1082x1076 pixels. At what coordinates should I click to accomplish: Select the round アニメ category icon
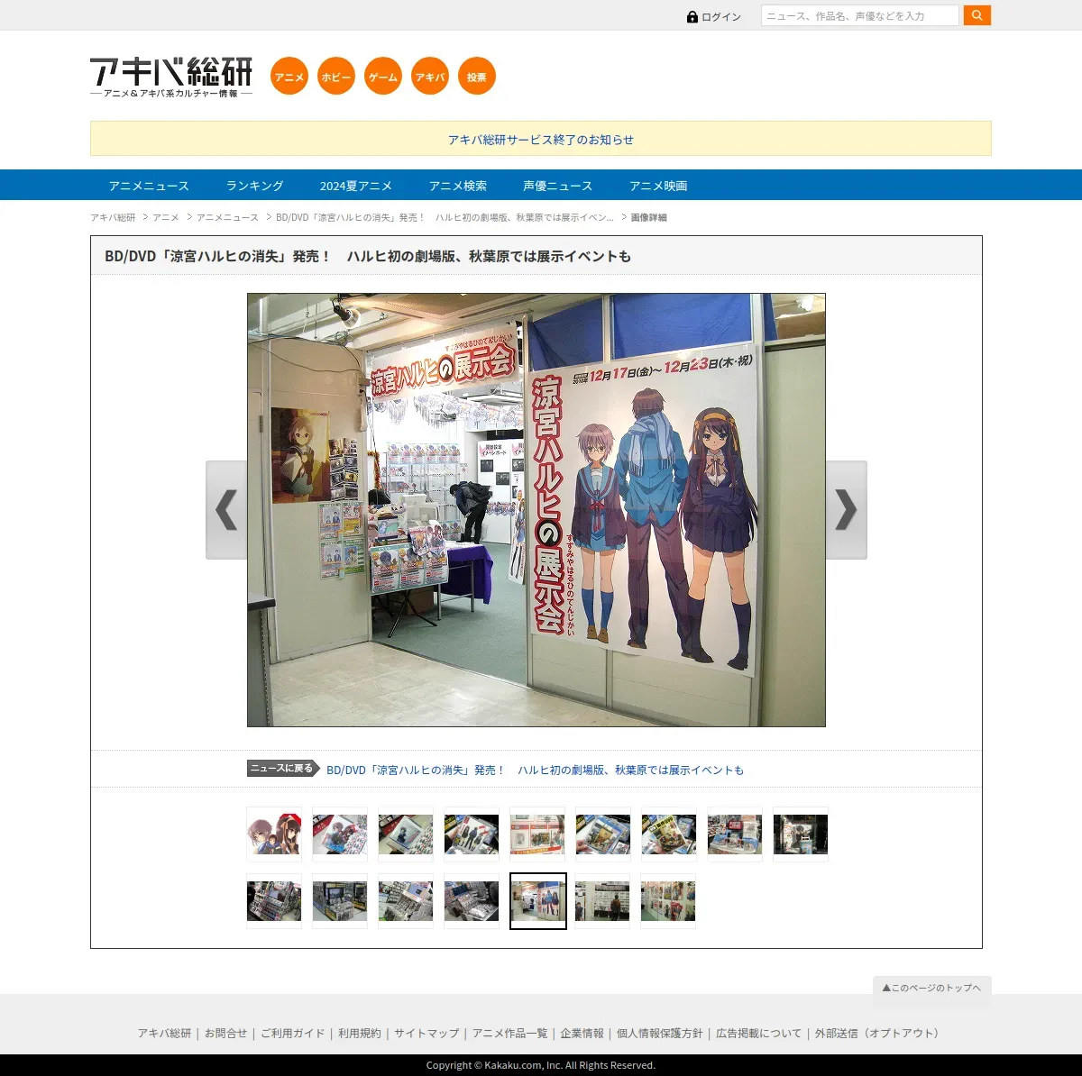[289, 76]
